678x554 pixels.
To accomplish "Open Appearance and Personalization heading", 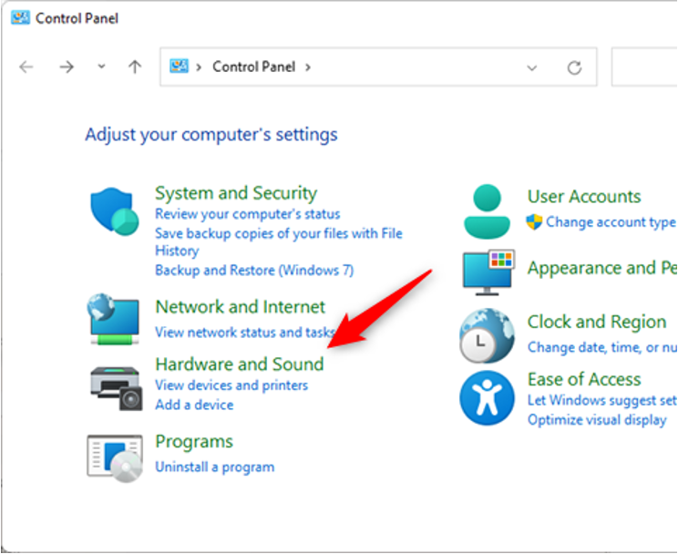I will pyautogui.click(x=601, y=268).
